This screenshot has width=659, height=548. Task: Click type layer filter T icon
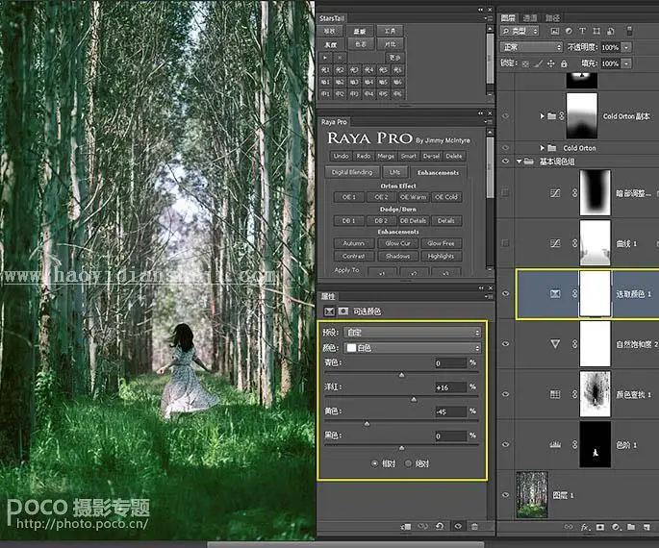click(x=582, y=31)
